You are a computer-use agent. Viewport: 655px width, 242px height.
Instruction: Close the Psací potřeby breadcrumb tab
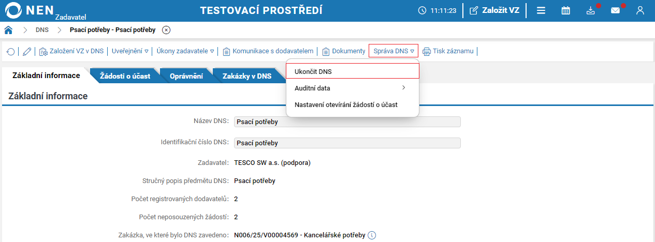pyautogui.click(x=166, y=30)
